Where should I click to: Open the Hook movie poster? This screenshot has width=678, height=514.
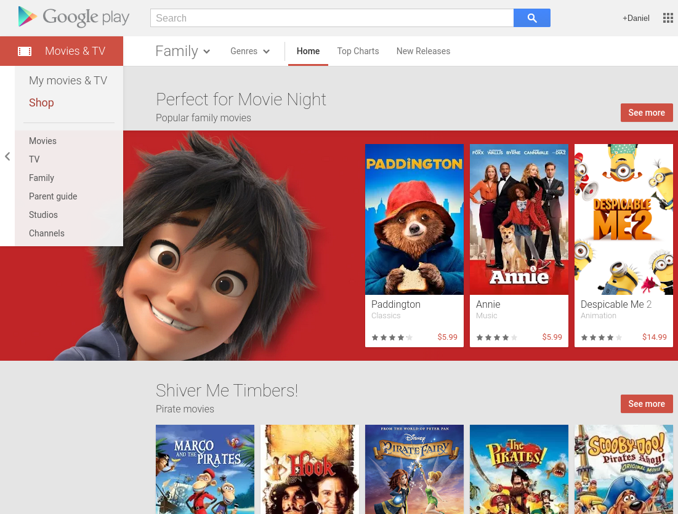tap(310, 470)
